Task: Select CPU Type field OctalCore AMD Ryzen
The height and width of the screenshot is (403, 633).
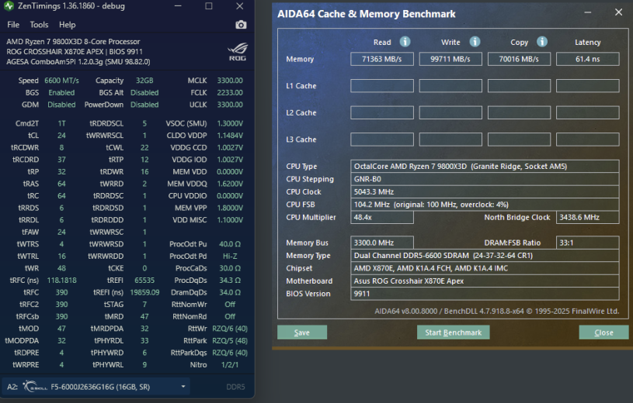Action: click(x=485, y=166)
